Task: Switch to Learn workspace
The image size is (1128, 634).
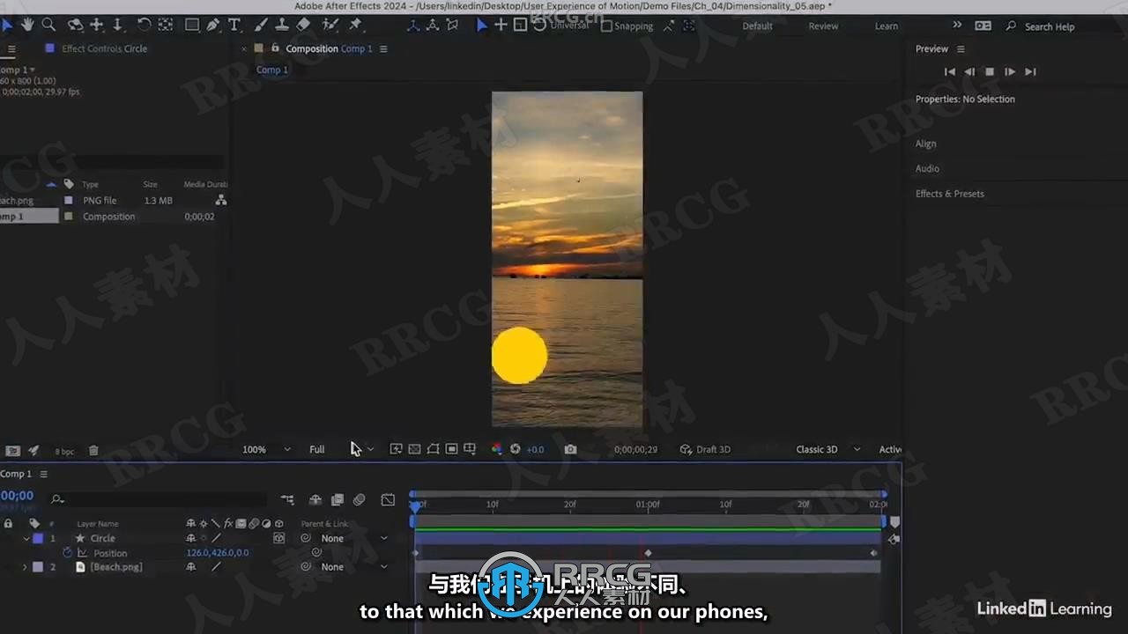Action: click(887, 26)
